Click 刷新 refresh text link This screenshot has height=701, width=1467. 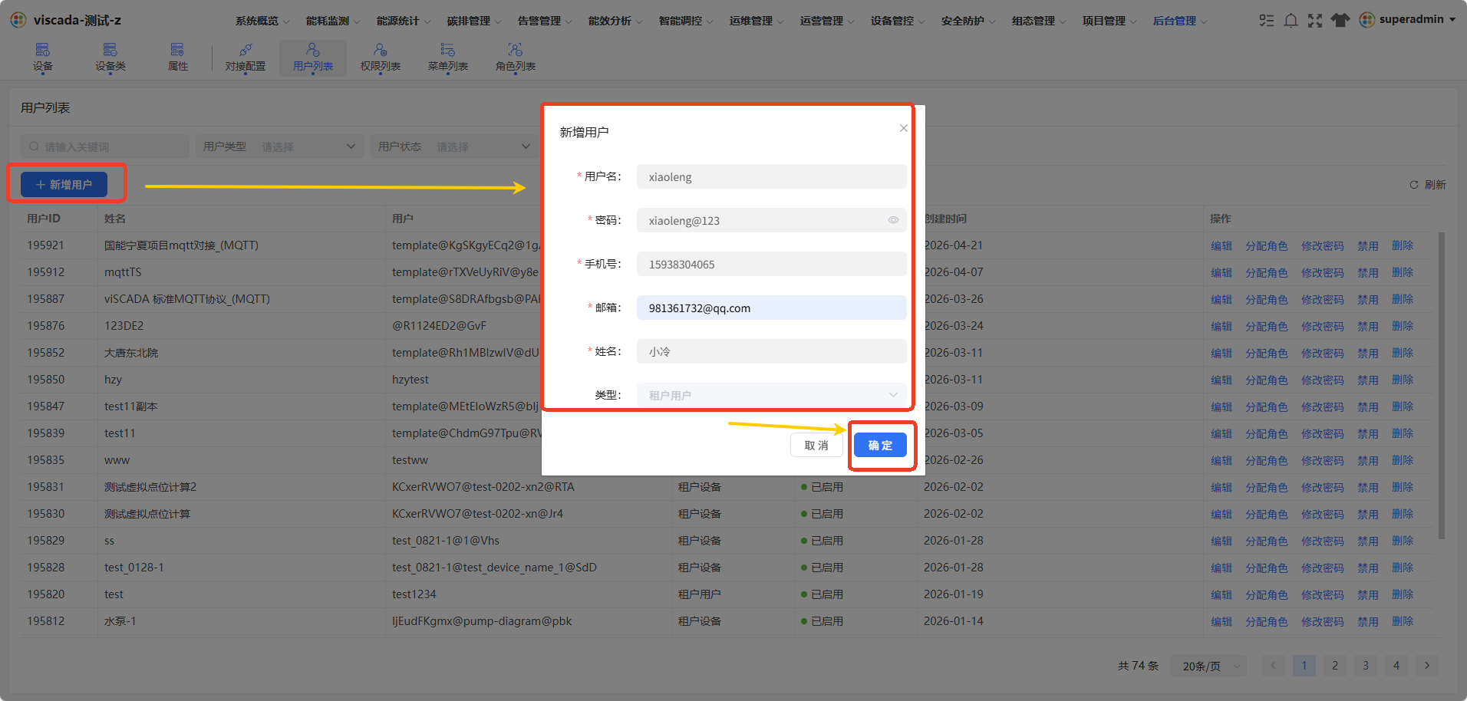tap(1436, 185)
